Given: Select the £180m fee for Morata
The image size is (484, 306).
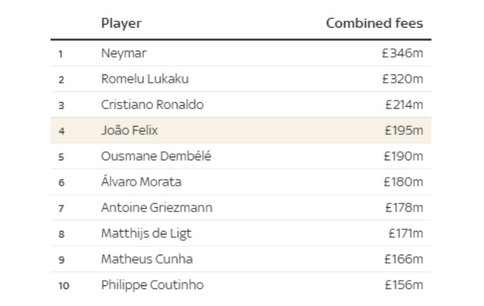Looking at the screenshot, I should [403, 182].
